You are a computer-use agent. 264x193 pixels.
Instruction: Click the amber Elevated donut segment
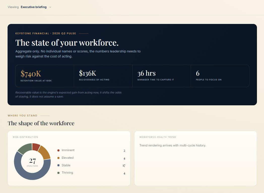45,153
